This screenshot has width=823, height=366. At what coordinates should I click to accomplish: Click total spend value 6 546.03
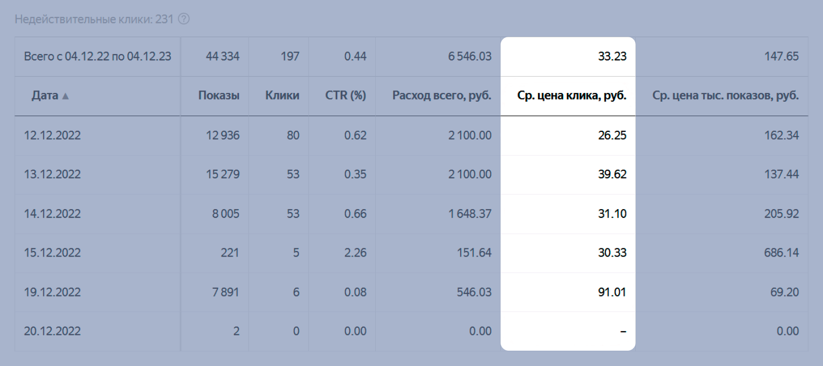(469, 56)
